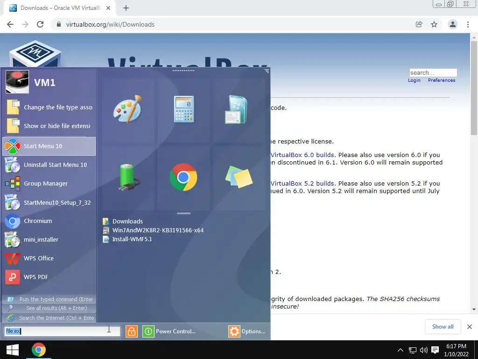
Task: Launch the Calculator tile
Action: (x=183, y=109)
